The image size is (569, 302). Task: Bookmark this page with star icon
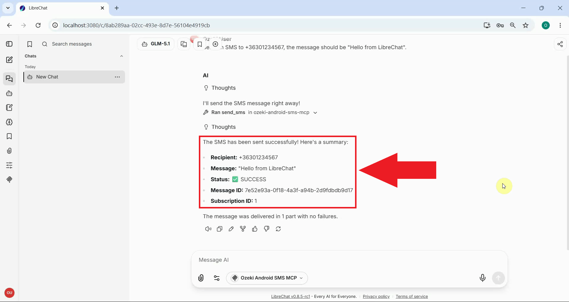click(526, 25)
